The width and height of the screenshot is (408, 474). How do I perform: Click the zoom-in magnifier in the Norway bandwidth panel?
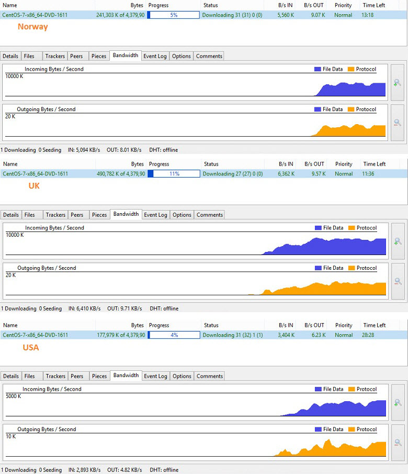[x=398, y=83]
